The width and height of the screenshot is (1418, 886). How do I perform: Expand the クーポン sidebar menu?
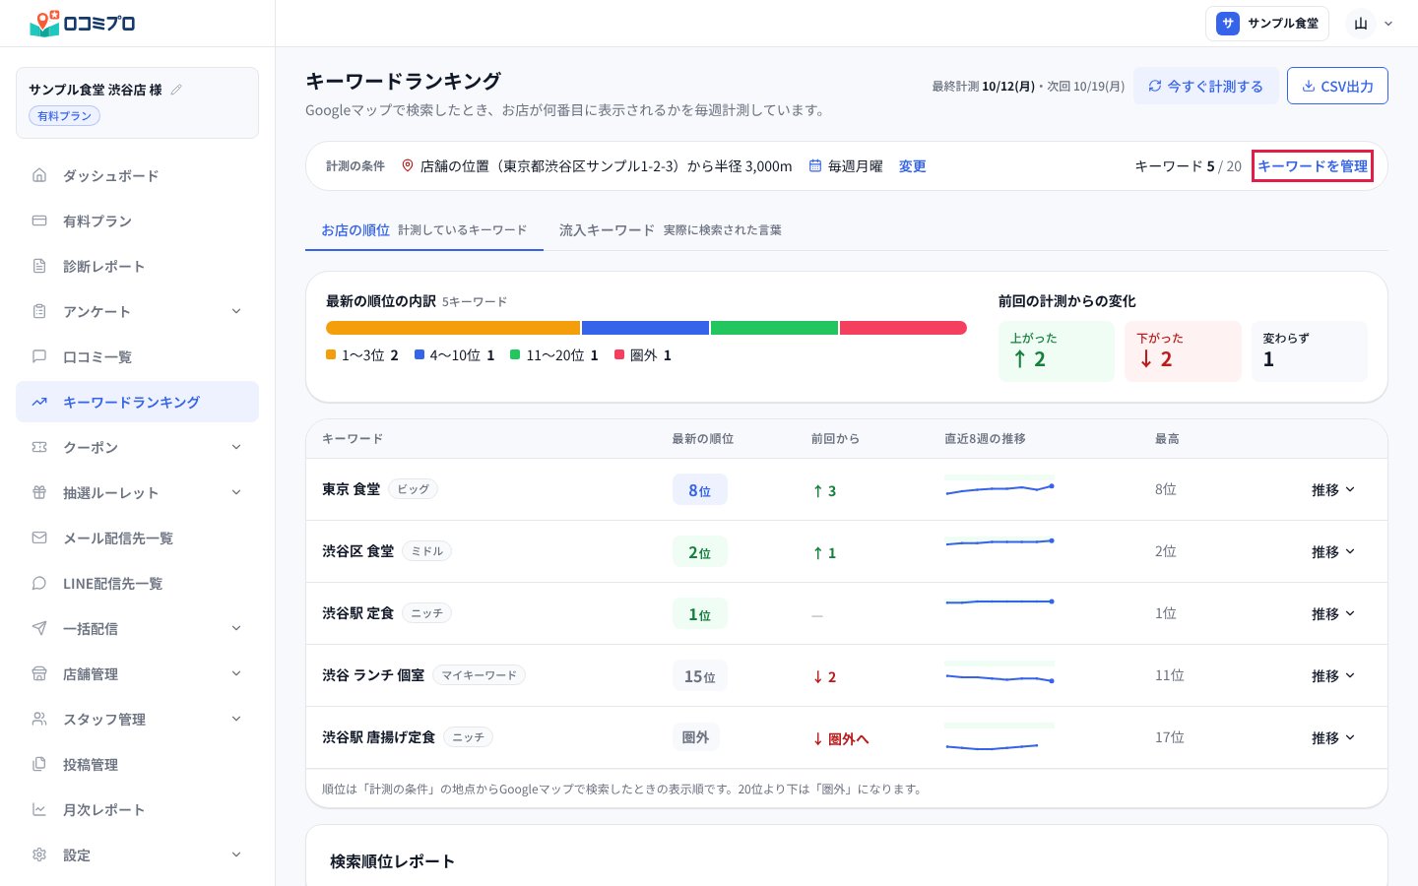pyautogui.click(x=137, y=447)
